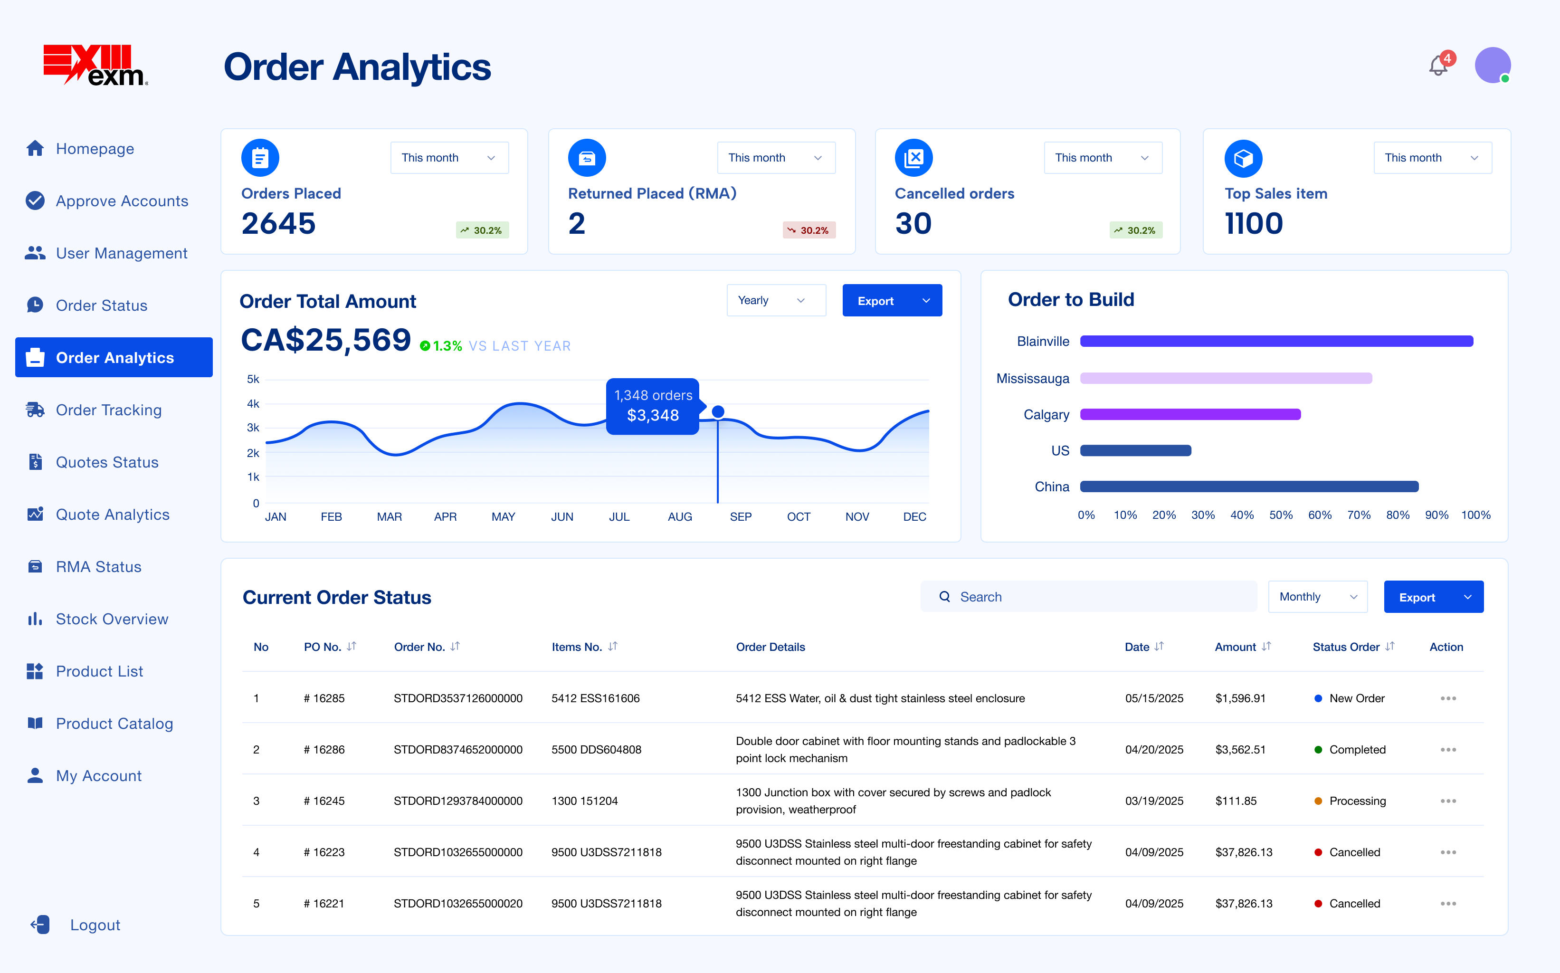This screenshot has width=1560, height=973.
Task: Click the Logout icon in sidebar
Action: coord(40,925)
